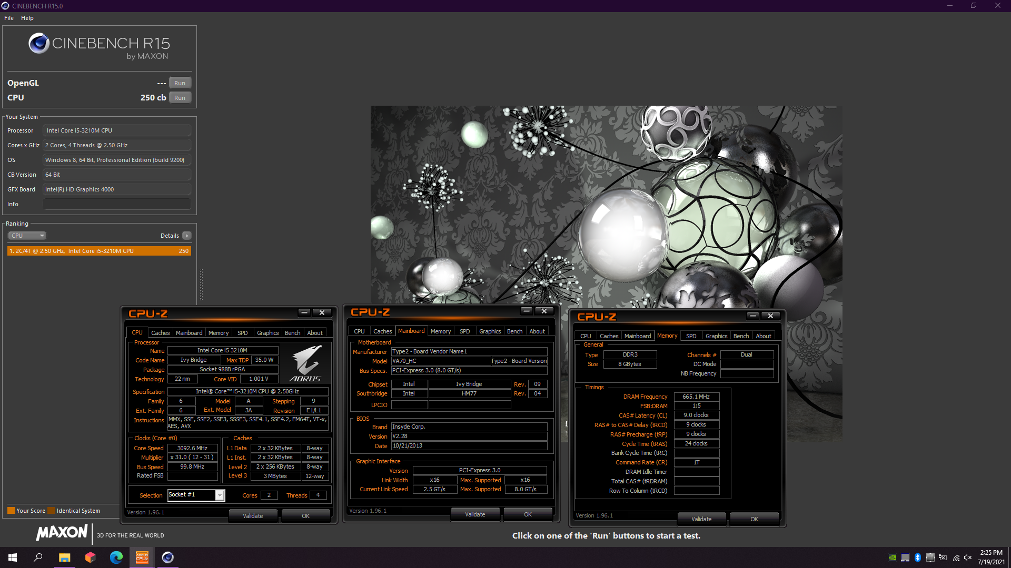Image resolution: width=1011 pixels, height=568 pixels.
Task: Click Validate in leftmost CPU-Z window
Action: [253, 516]
